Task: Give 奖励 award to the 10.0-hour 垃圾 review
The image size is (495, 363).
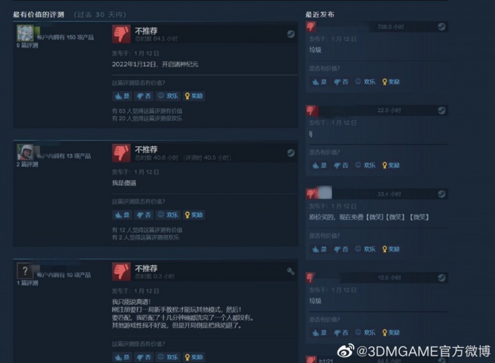Action: (x=391, y=333)
